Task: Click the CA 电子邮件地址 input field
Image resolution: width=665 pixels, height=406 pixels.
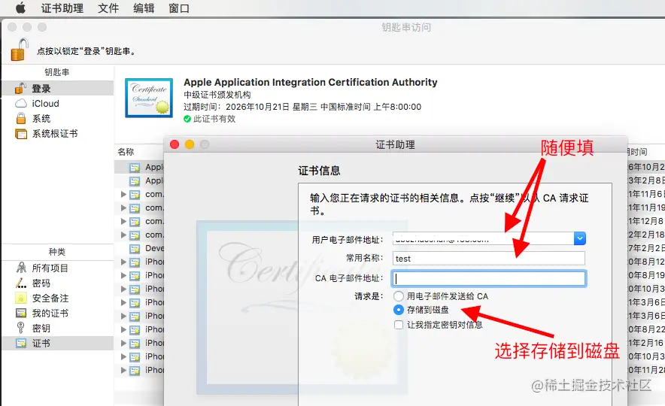Action: pos(489,278)
